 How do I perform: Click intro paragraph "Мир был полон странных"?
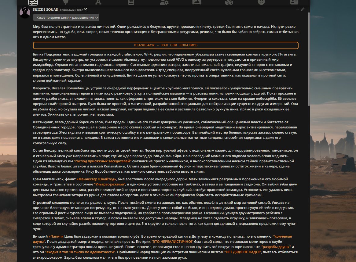pyautogui.click(x=166, y=32)
